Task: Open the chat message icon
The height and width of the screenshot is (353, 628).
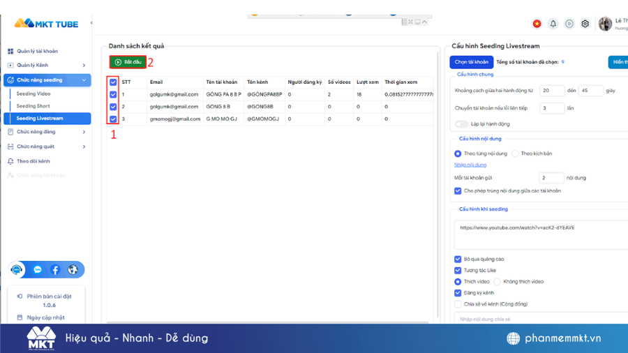Action: pos(38,270)
